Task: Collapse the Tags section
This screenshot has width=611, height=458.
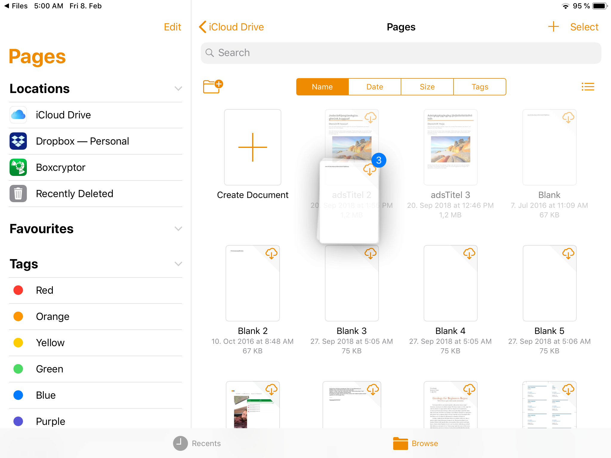Action: (178, 264)
